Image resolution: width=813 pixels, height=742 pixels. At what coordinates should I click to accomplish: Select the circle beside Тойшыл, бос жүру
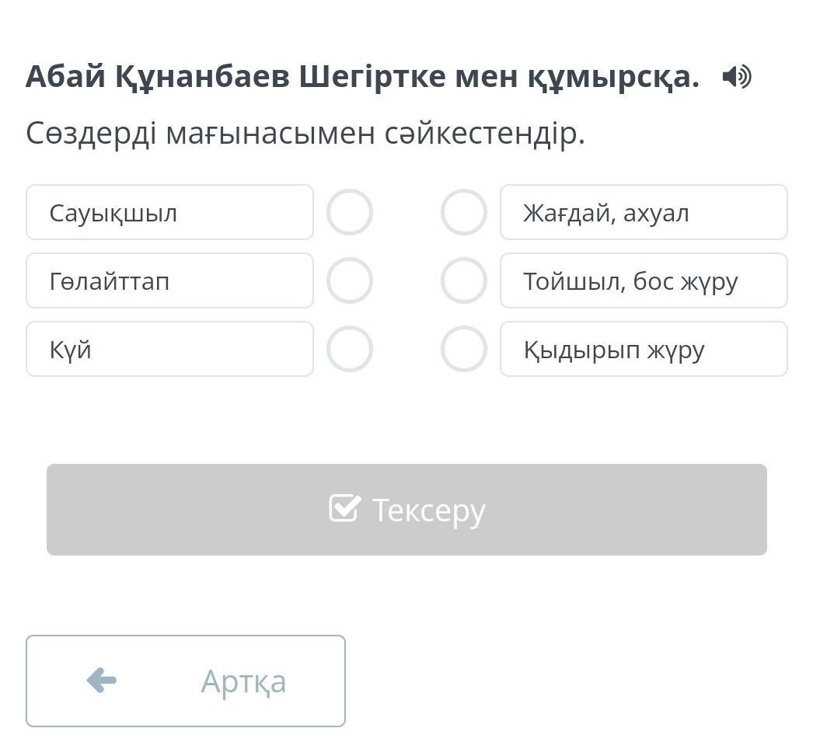pyautogui.click(x=463, y=280)
